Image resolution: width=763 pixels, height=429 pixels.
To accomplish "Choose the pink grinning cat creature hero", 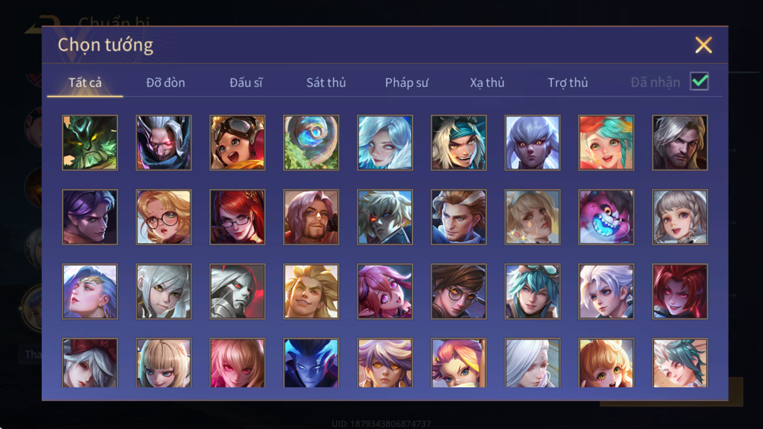I will click(x=606, y=217).
